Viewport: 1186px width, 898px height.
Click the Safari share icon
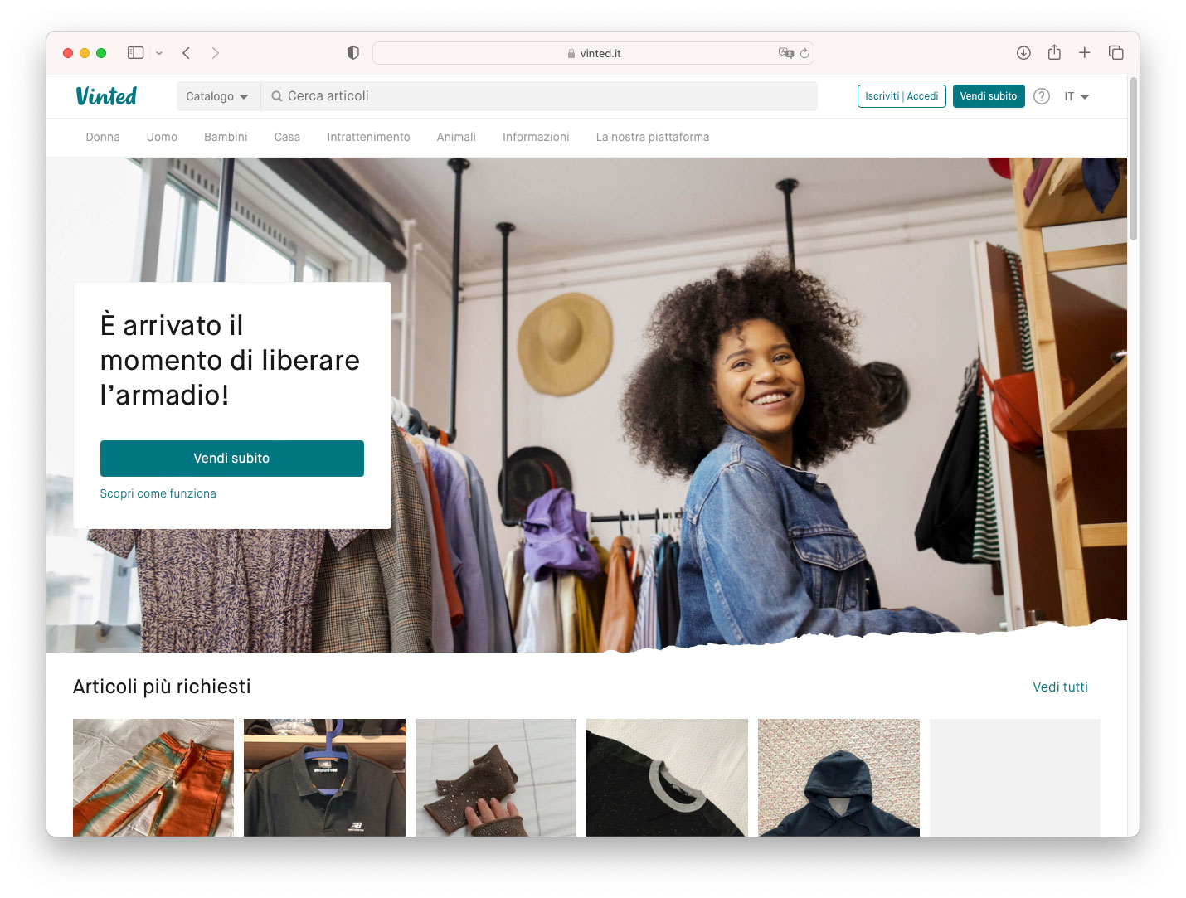click(x=1054, y=52)
